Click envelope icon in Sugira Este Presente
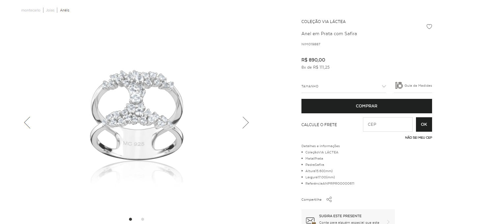The height and width of the screenshot is (224, 490). click(x=311, y=220)
